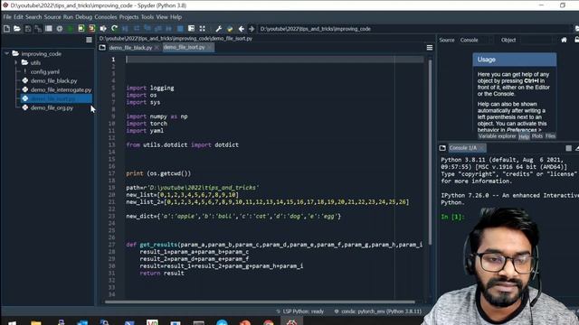The height and width of the screenshot is (325, 579).
Task: Click the Help Object input field
Action: 536,40
